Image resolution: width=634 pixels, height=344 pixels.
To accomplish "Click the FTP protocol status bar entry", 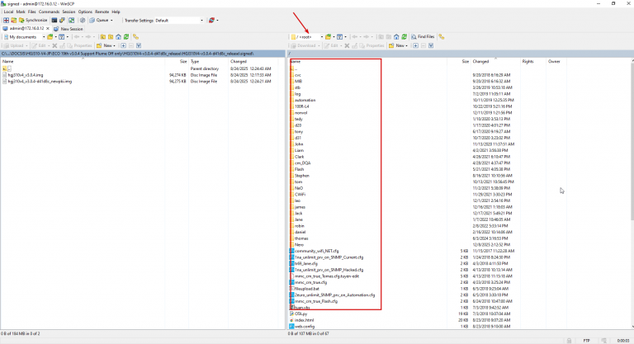I will (587, 341).
